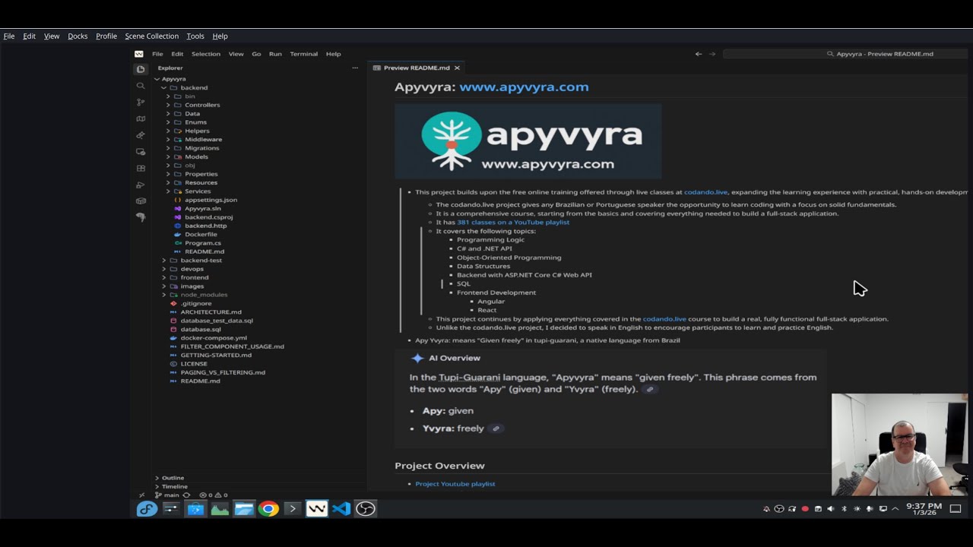Open the '381 classes on a YouTube playlist' link

(x=513, y=222)
